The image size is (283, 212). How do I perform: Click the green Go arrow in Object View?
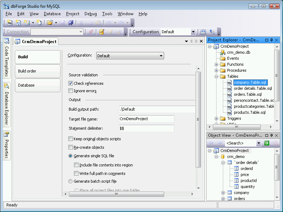click(x=267, y=143)
